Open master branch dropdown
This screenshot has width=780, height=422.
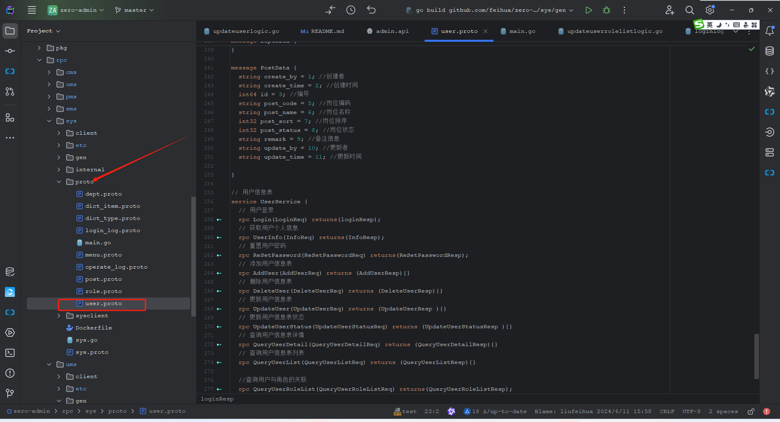[x=134, y=10]
